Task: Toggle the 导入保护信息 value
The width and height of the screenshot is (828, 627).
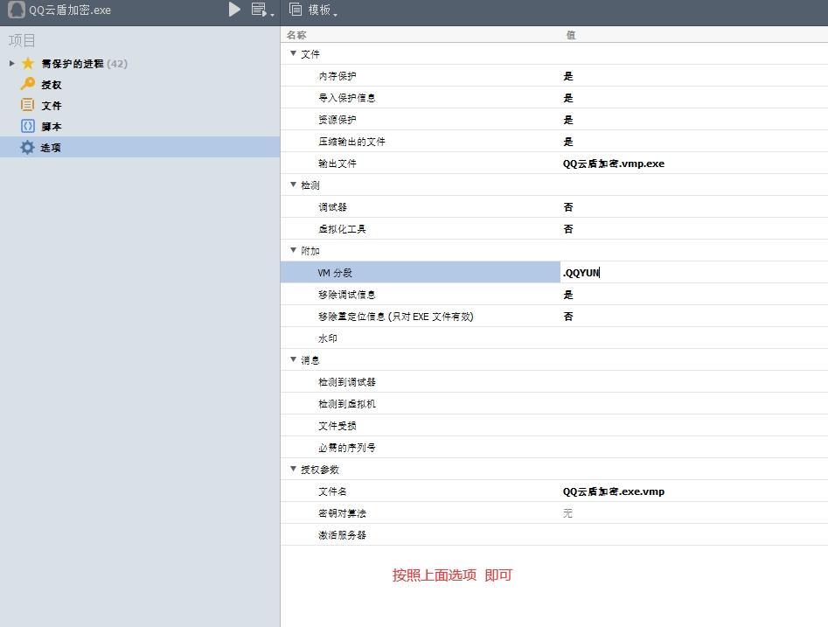Action: pos(568,98)
